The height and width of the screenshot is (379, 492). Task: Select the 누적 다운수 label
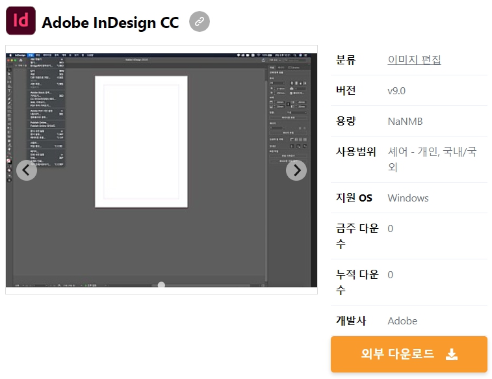[x=357, y=282]
